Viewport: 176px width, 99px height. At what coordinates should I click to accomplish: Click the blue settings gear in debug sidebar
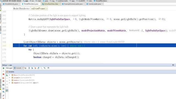coord(4,92)
